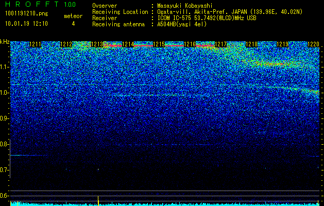Select the Ogata-vill. Akita-Pref. JAPAN location text

pos(230,12)
